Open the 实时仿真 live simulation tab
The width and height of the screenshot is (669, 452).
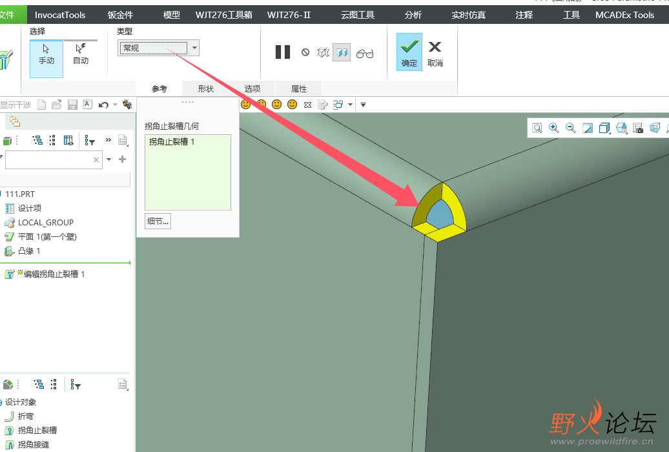pos(468,15)
